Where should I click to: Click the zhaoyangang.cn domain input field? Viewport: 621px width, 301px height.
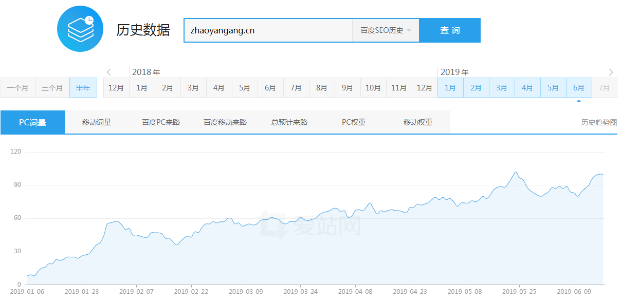coord(267,30)
